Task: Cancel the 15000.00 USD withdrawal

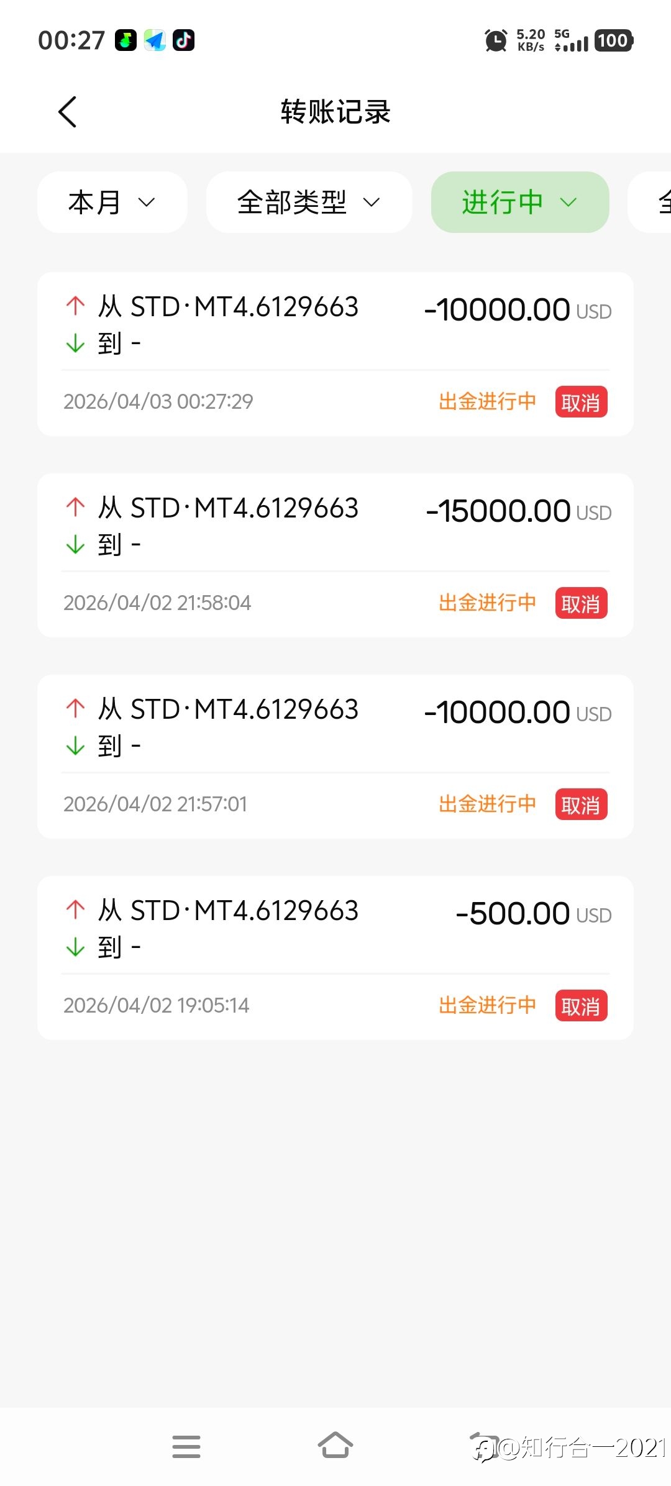Action: [581, 603]
